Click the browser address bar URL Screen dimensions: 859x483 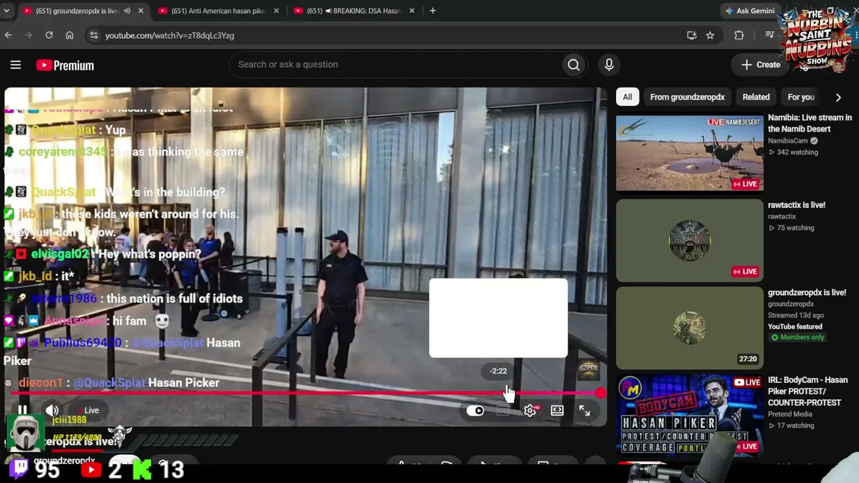pos(170,36)
